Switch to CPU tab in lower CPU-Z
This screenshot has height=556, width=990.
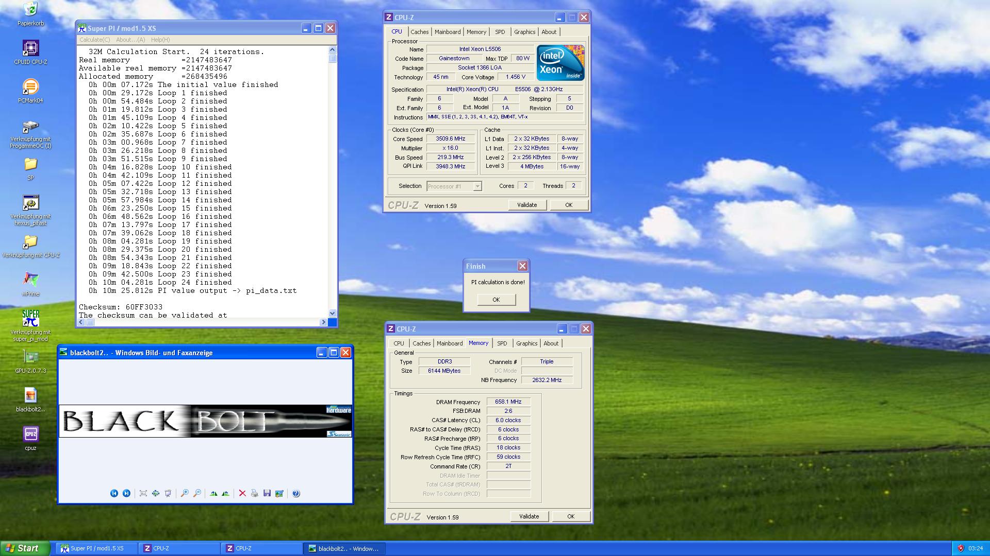399,343
